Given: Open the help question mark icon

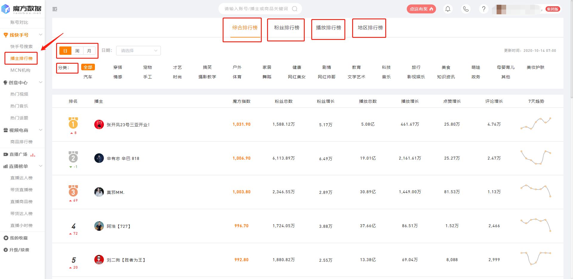Looking at the screenshot, I should pyautogui.click(x=483, y=9).
